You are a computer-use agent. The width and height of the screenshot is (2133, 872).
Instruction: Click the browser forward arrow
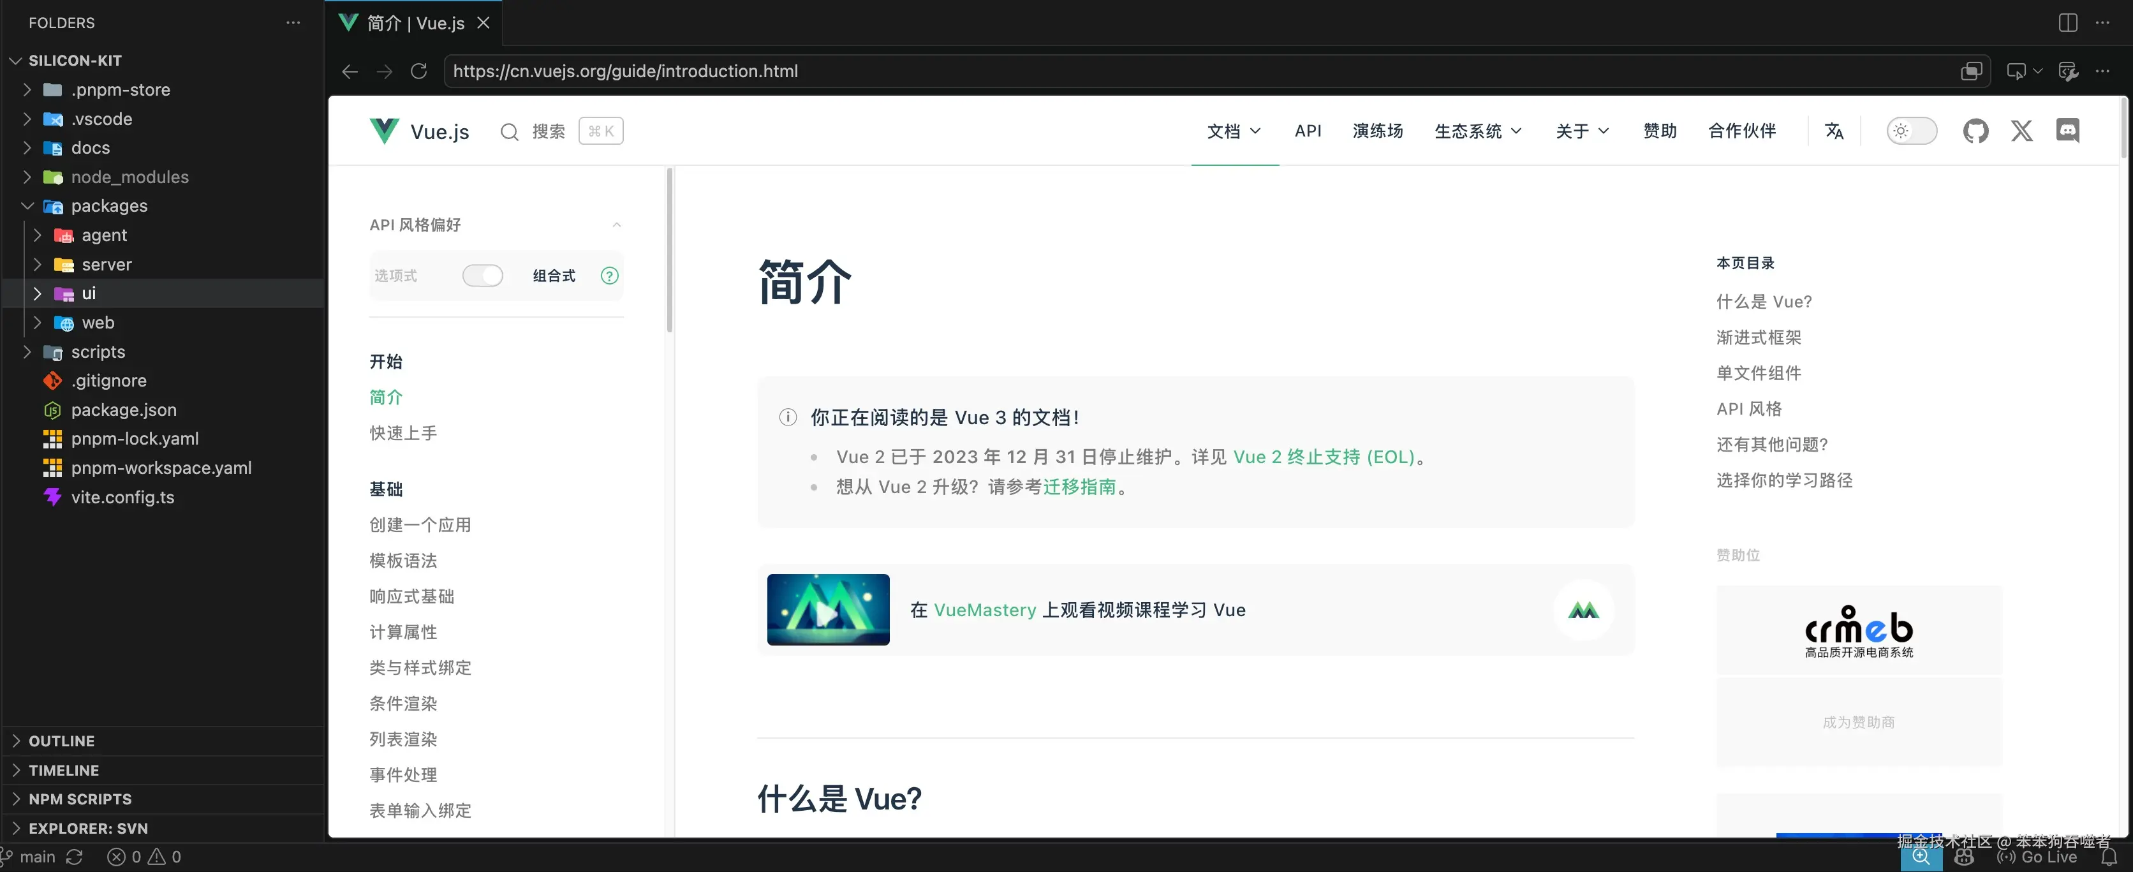click(x=384, y=71)
